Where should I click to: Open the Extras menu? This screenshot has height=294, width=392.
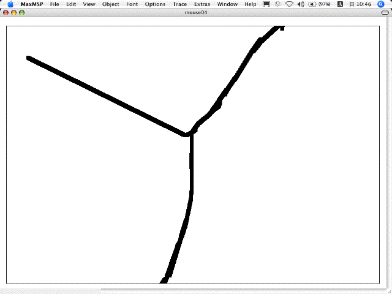202,4
